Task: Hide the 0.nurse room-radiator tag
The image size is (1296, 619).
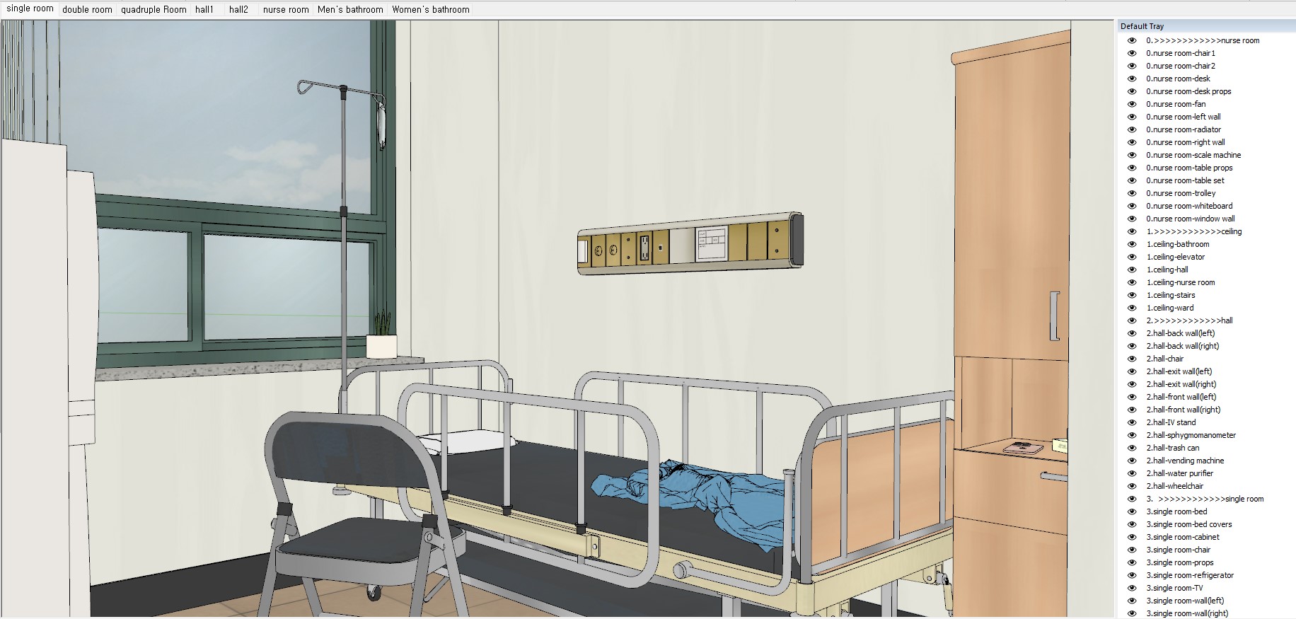Action: click(1132, 129)
